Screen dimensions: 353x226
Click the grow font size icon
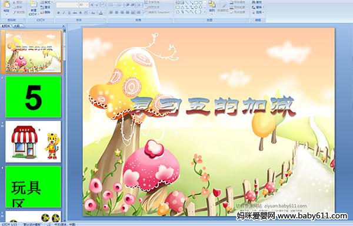[92, 5]
